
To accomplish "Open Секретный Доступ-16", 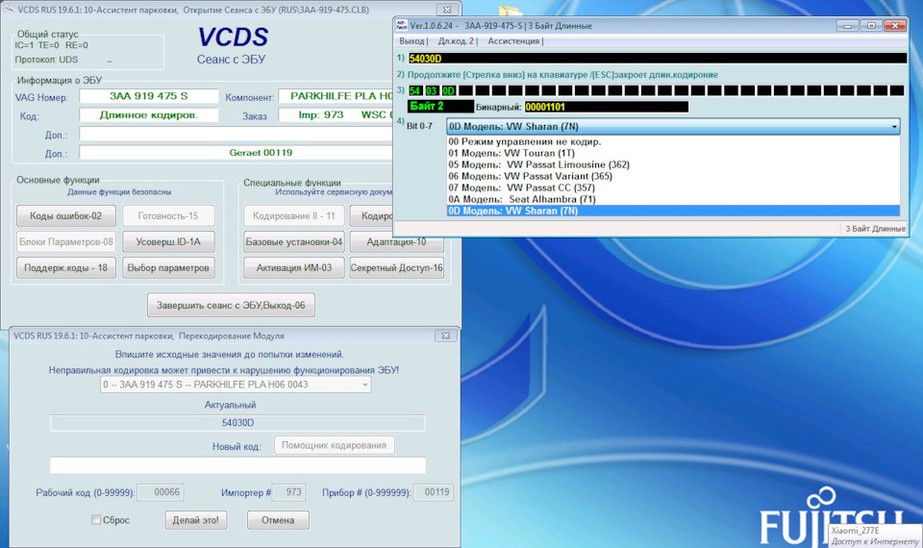I will point(396,268).
